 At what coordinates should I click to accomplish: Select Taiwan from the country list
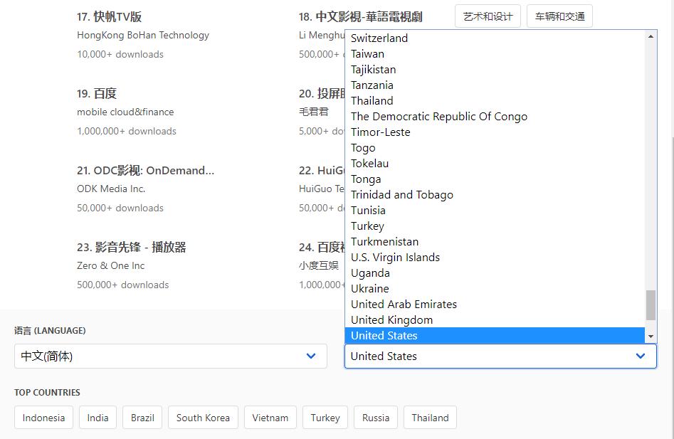pyautogui.click(x=367, y=53)
